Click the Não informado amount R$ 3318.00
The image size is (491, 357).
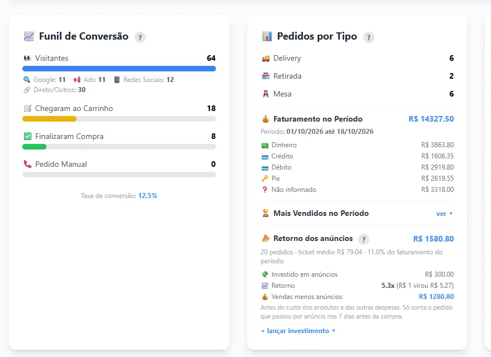(437, 190)
